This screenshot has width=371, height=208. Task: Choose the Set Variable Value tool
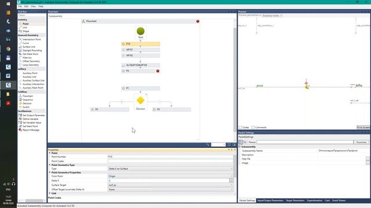[32, 122]
